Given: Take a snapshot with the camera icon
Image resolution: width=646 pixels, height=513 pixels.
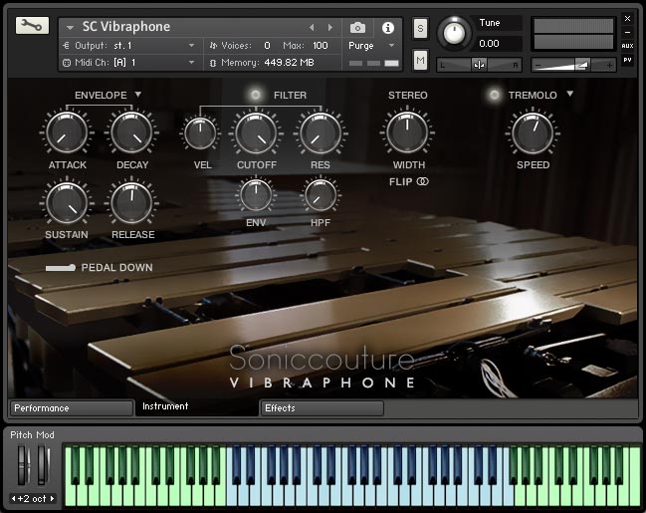Looking at the screenshot, I should point(357,28).
